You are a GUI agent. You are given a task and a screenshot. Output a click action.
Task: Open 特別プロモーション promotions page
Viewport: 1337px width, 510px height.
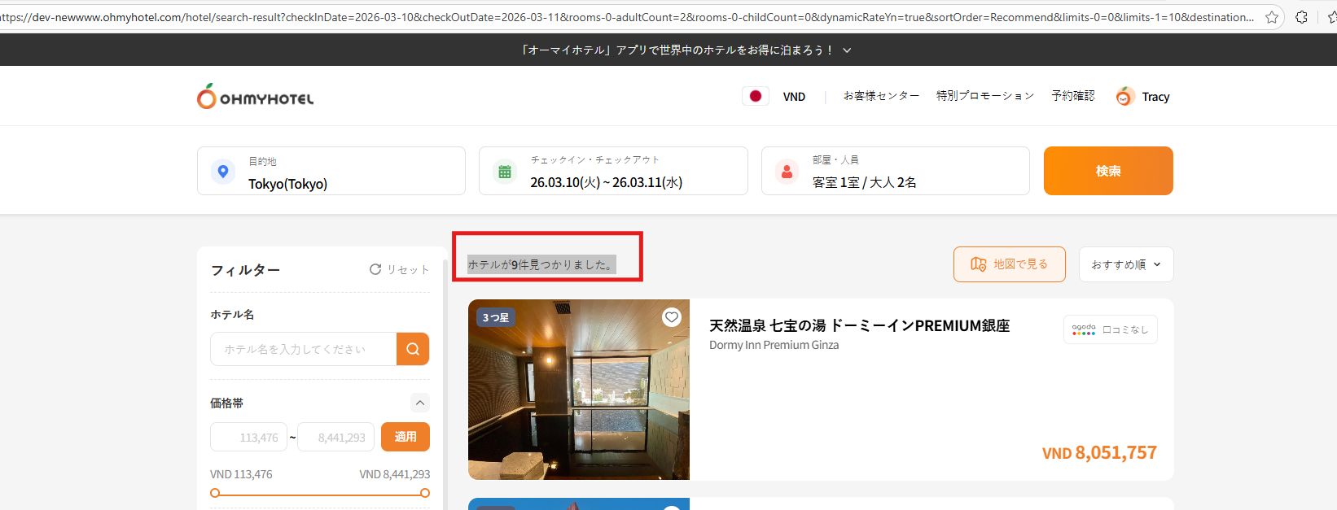click(985, 96)
